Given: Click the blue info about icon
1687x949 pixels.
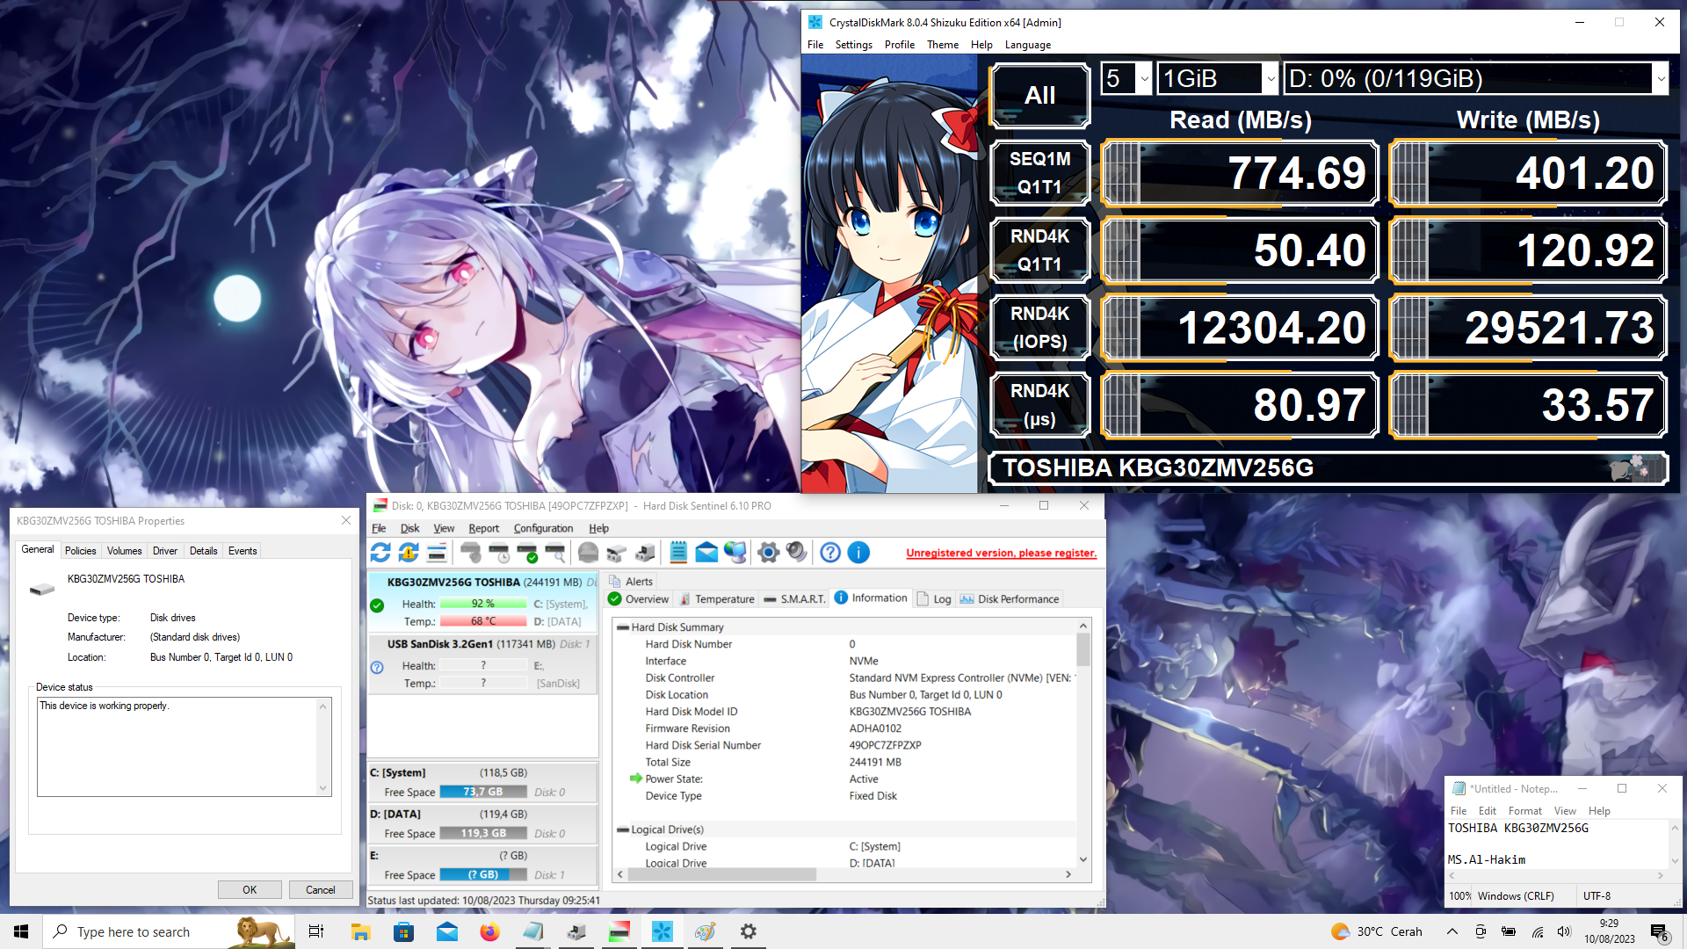Looking at the screenshot, I should tap(858, 553).
